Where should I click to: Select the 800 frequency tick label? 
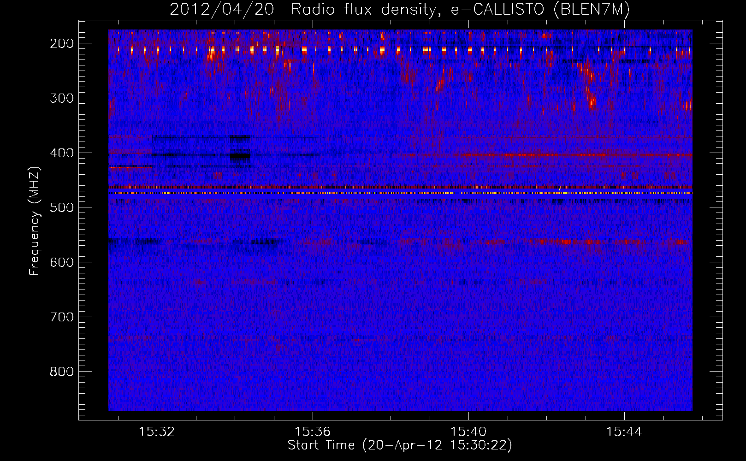click(62, 372)
